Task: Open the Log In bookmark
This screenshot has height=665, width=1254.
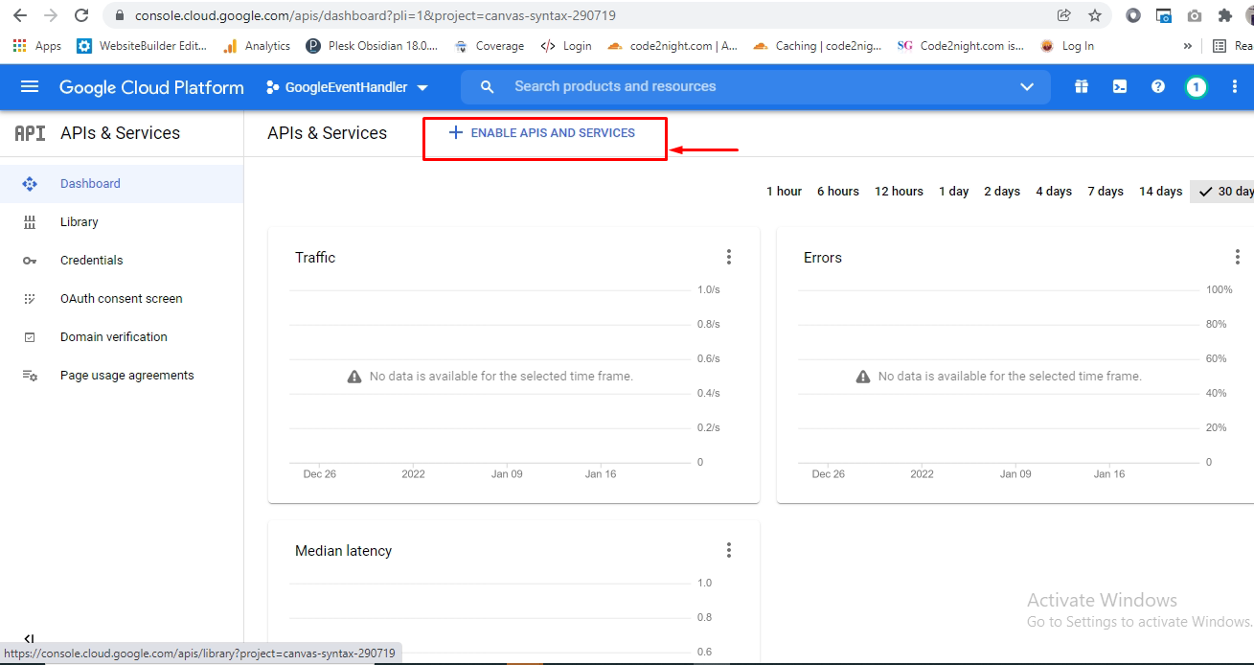Action: tap(1066, 46)
